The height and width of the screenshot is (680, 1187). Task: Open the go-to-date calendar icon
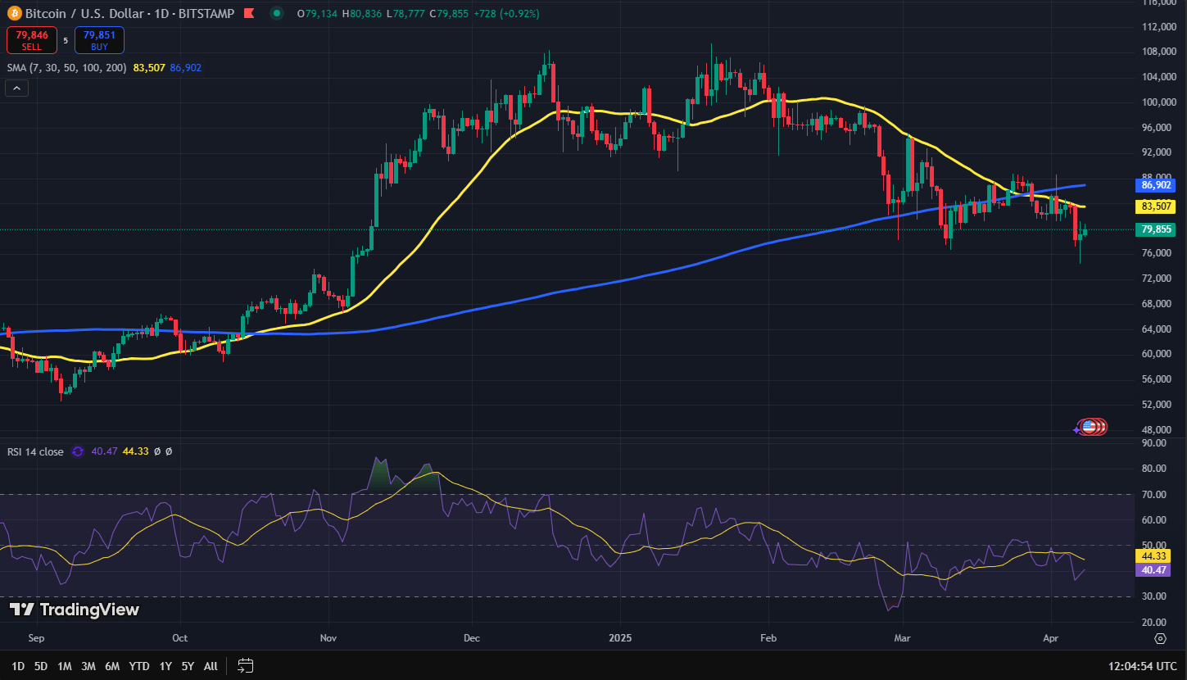click(x=245, y=665)
